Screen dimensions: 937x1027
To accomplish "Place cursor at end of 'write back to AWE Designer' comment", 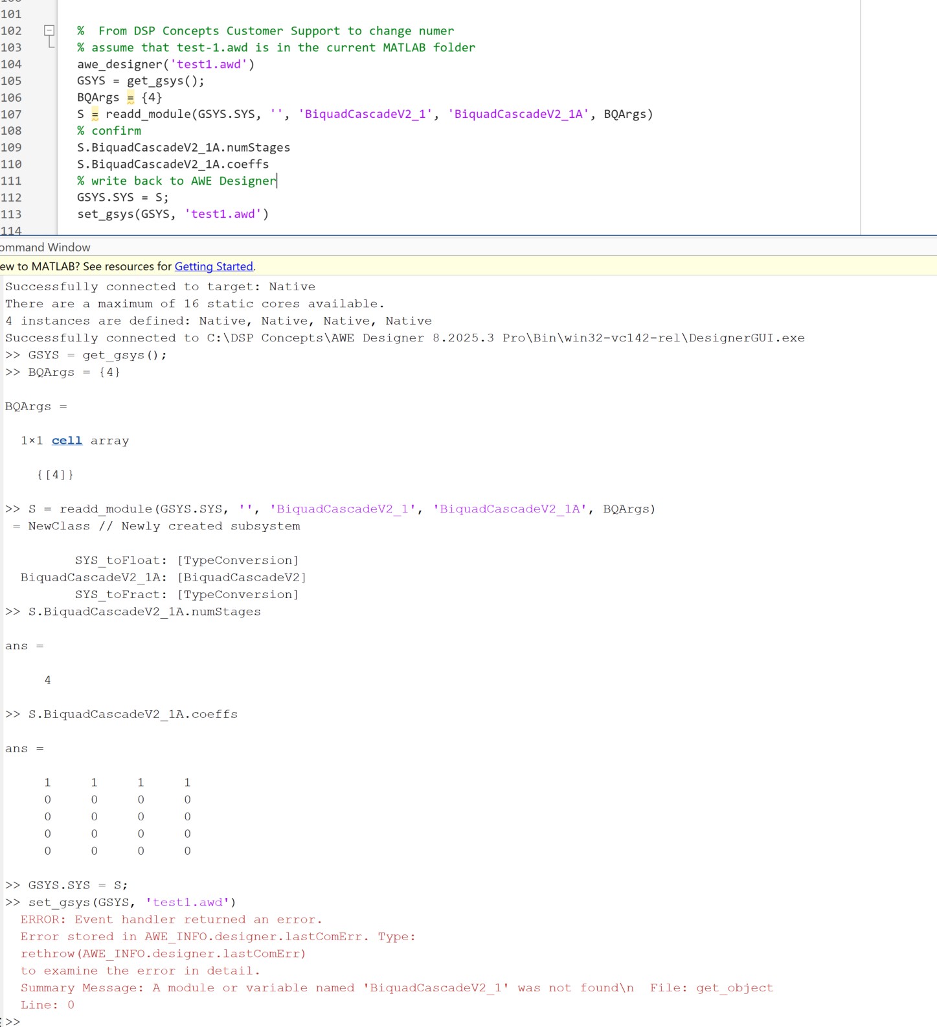I will pos(277,181).
